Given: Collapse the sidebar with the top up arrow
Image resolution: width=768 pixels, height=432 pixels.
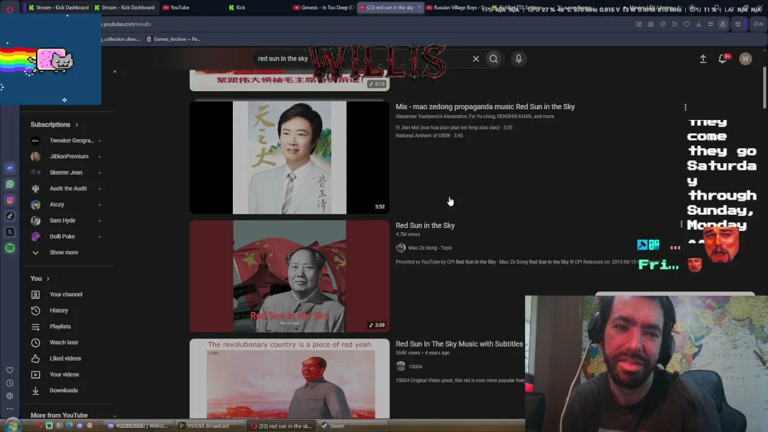Looking at the screenshot, I should (x=115, y=72).
